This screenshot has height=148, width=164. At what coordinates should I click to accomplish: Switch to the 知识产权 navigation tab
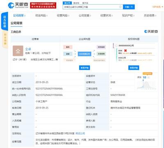pos(128,16)
